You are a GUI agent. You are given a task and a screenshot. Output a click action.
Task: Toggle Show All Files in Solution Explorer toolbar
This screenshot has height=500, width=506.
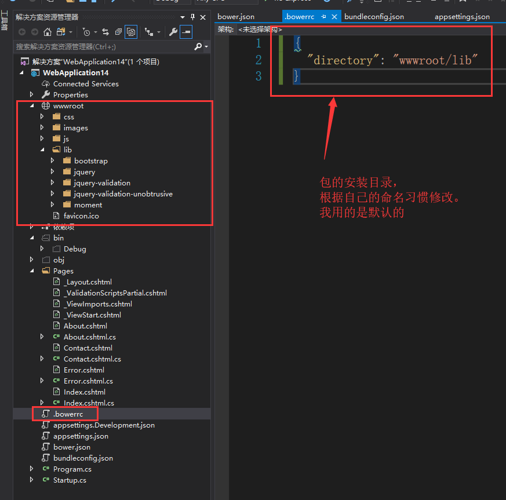point(131,32)
